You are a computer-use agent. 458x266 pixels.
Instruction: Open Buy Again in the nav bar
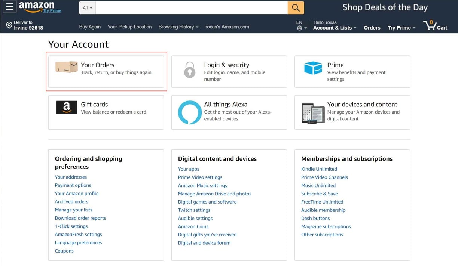(x=90, y=27)
